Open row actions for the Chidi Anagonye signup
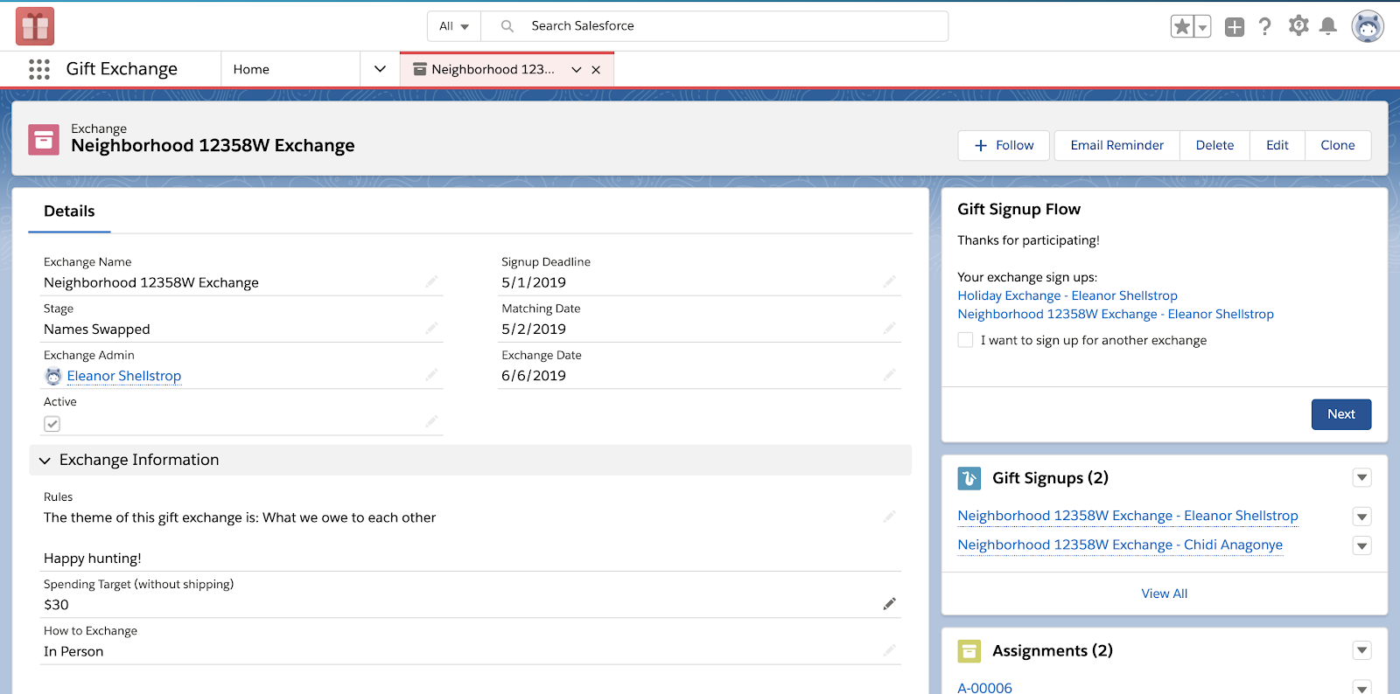Viewport: 1400px width, 694px height. pyautogui.click(x=1361, y=546)
